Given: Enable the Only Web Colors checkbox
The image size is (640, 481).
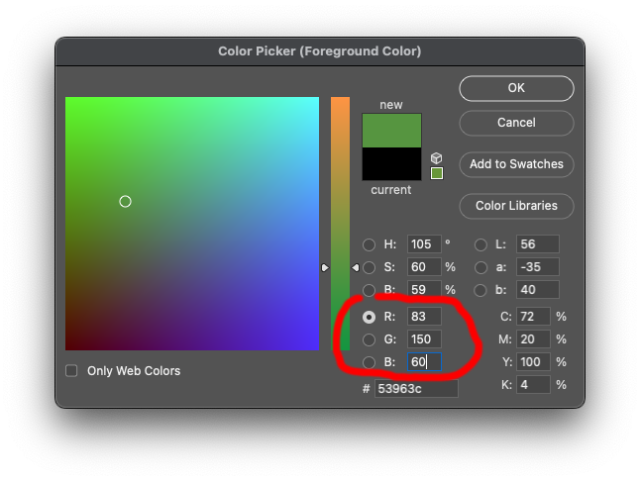Looking at the screenshot, I should (71, 371).
